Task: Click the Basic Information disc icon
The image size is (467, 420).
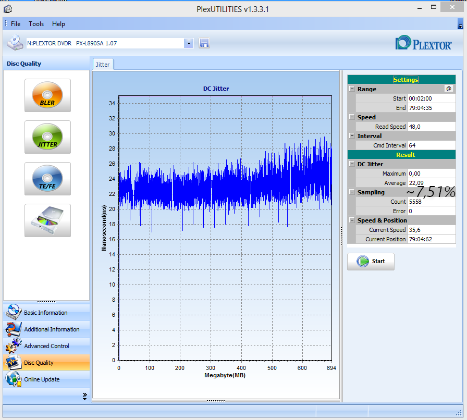Action: click(14, 312)
